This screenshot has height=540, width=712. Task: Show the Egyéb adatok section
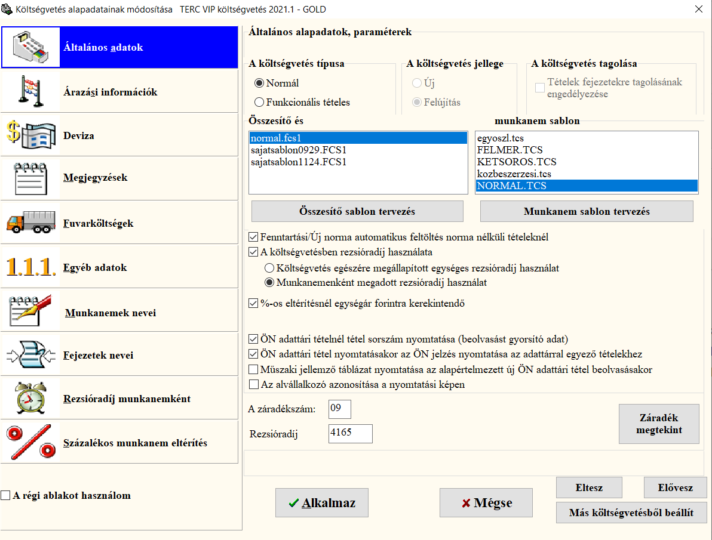119,267
